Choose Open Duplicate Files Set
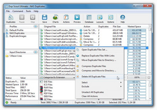The image size is (157, 110). (x=100, y=50)
